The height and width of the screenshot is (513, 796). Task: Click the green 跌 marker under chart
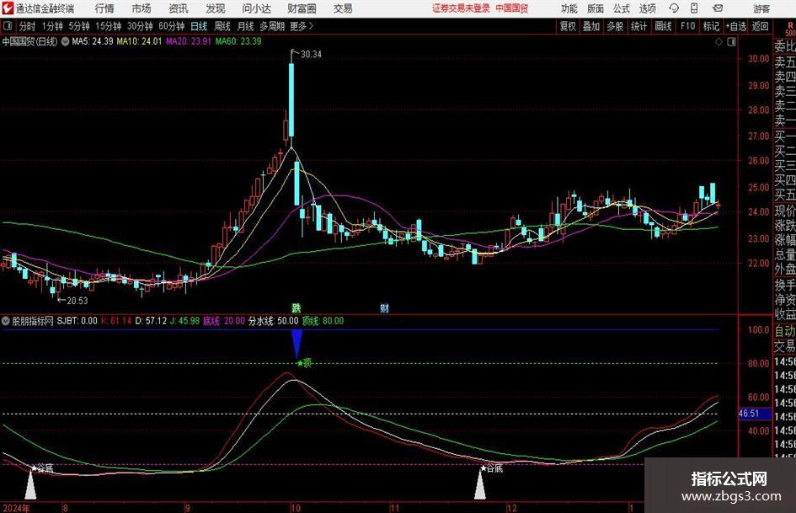296,307
